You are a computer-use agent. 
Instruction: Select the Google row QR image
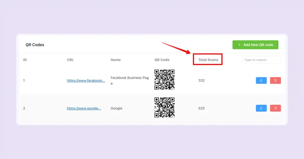(164, 107)
